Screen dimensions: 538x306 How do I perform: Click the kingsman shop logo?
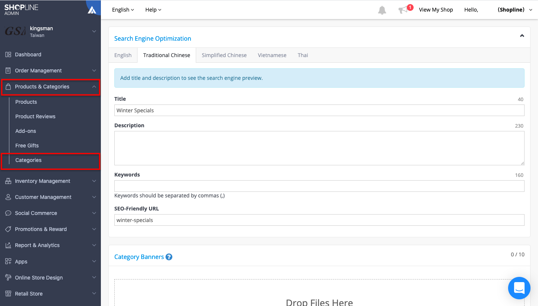point(15,31)
